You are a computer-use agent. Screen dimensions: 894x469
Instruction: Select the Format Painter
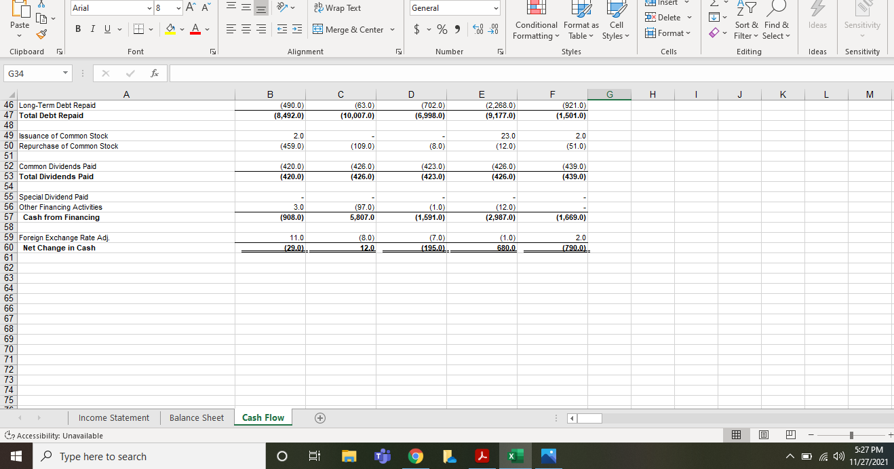[41, 33]
